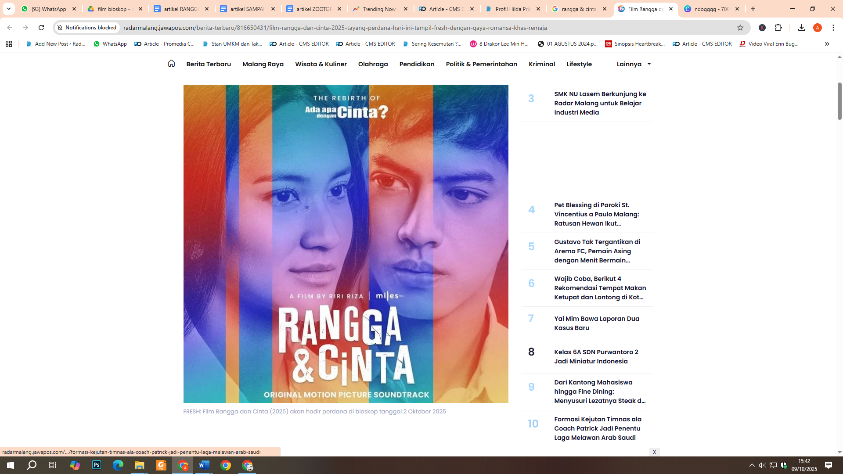The image size is (843, 474).
Task: Open Chrome downloads icon
Action: [802, 28]
